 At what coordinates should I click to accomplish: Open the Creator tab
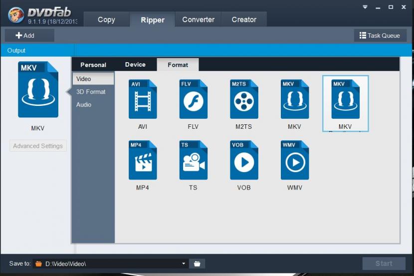pos(244,19)
